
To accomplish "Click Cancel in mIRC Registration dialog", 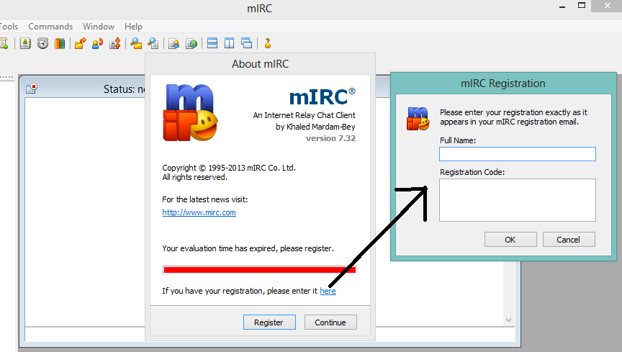I will tap(569, 240).
